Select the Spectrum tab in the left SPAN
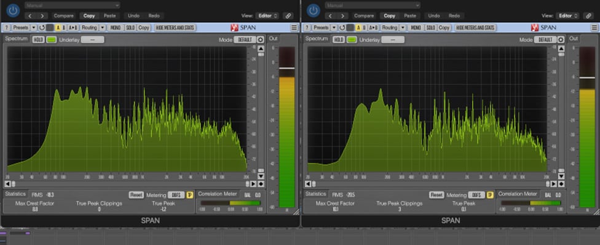The width and height of the screenshot is (600, 245). pyautogui.click(x=17, y=39)
